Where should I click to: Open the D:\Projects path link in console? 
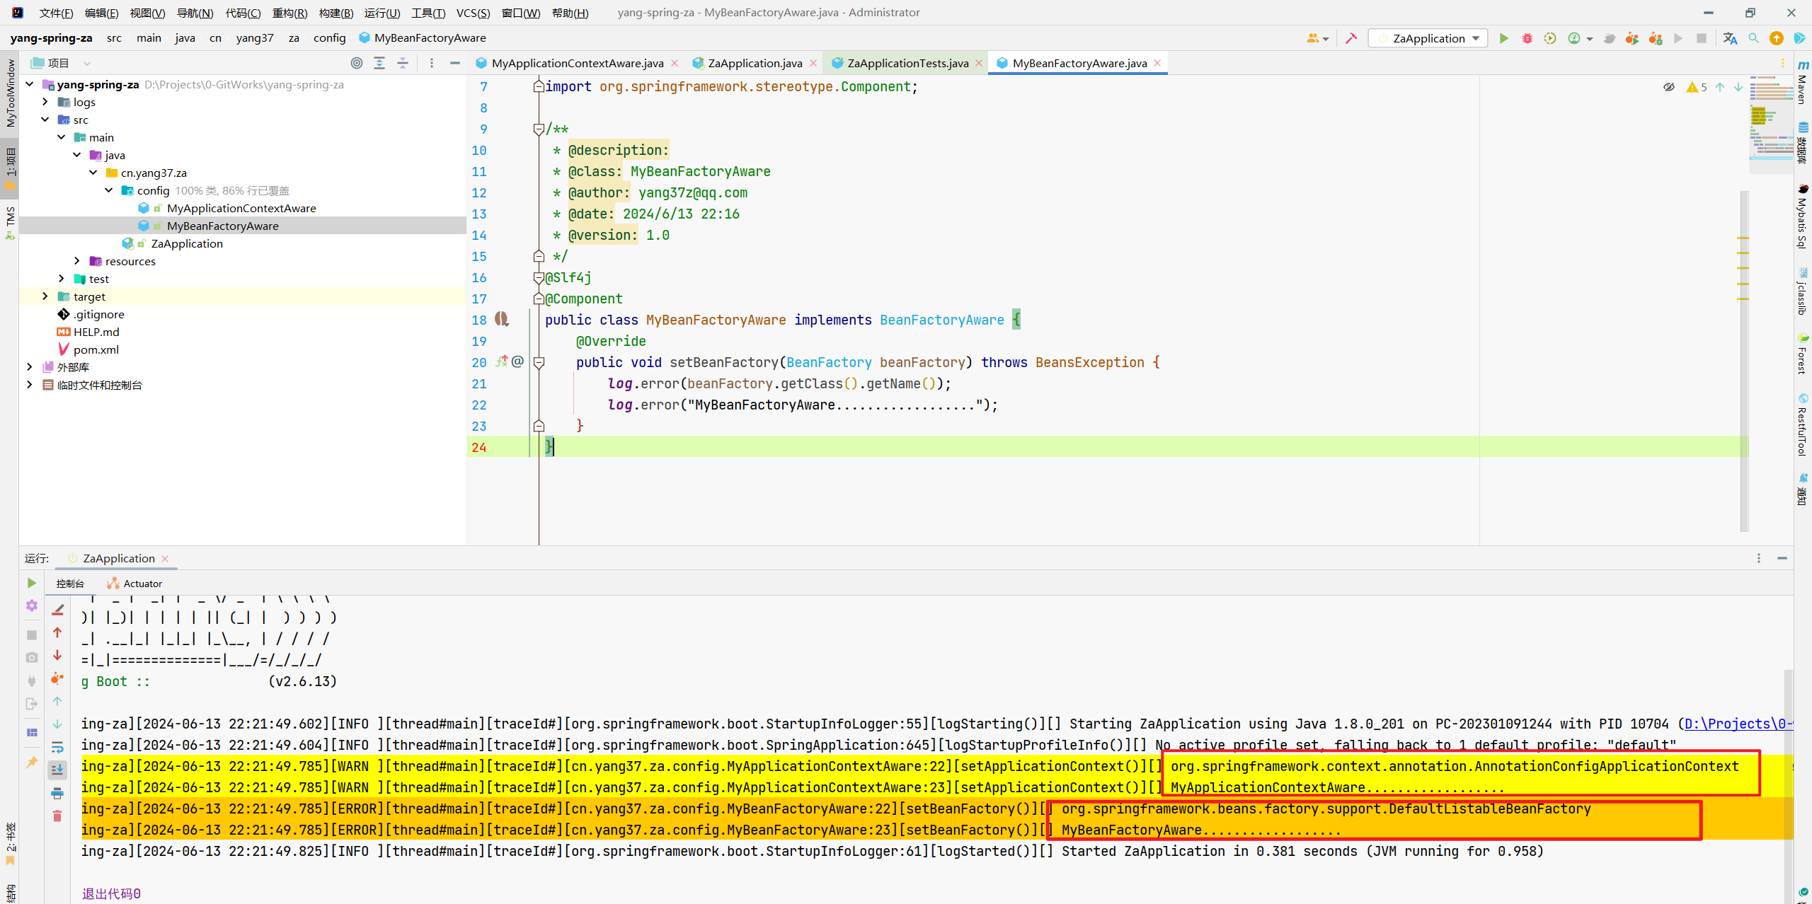coord(1738,724)
